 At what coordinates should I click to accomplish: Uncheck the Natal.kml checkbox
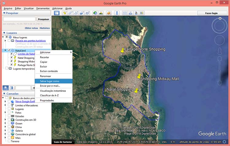(9, 50)
